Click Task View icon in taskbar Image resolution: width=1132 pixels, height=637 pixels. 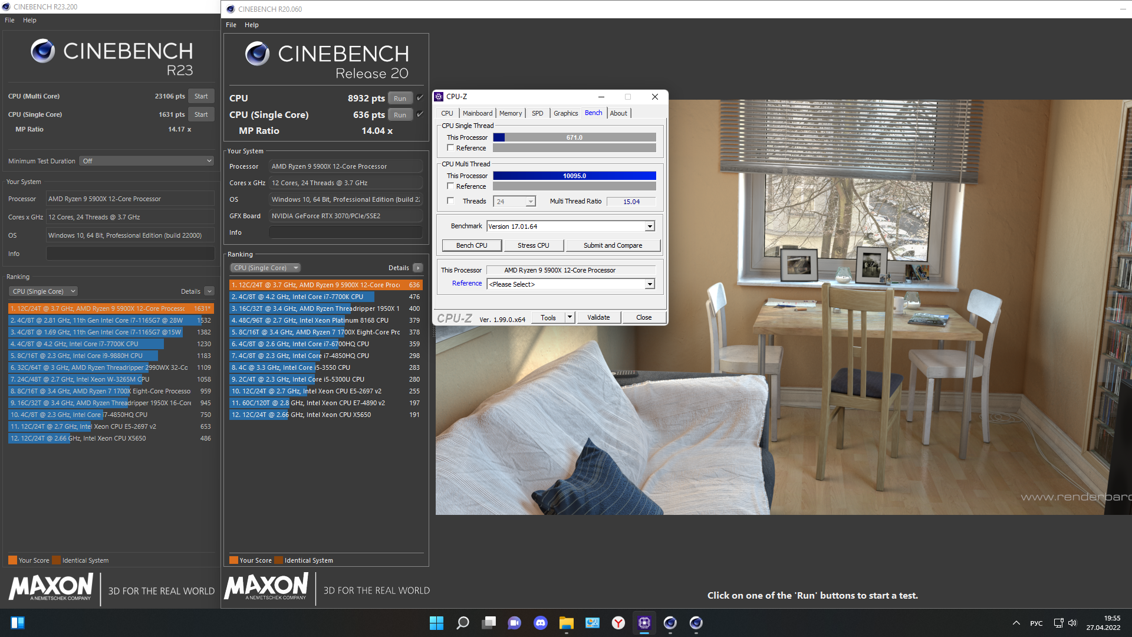pyautogui.click(x=489, y=623)
